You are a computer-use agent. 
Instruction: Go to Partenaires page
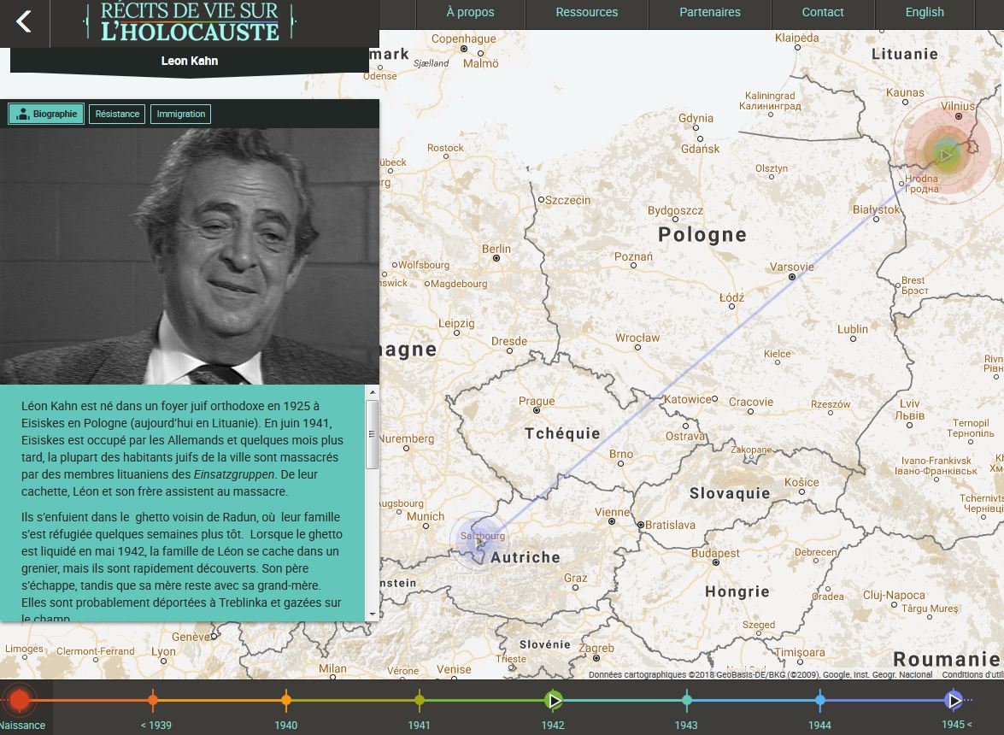(709, 12)
